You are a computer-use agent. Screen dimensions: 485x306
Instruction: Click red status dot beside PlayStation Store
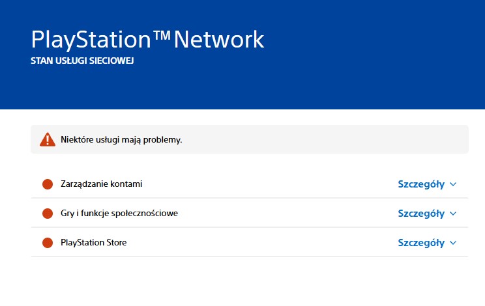[x=47, y=243]
